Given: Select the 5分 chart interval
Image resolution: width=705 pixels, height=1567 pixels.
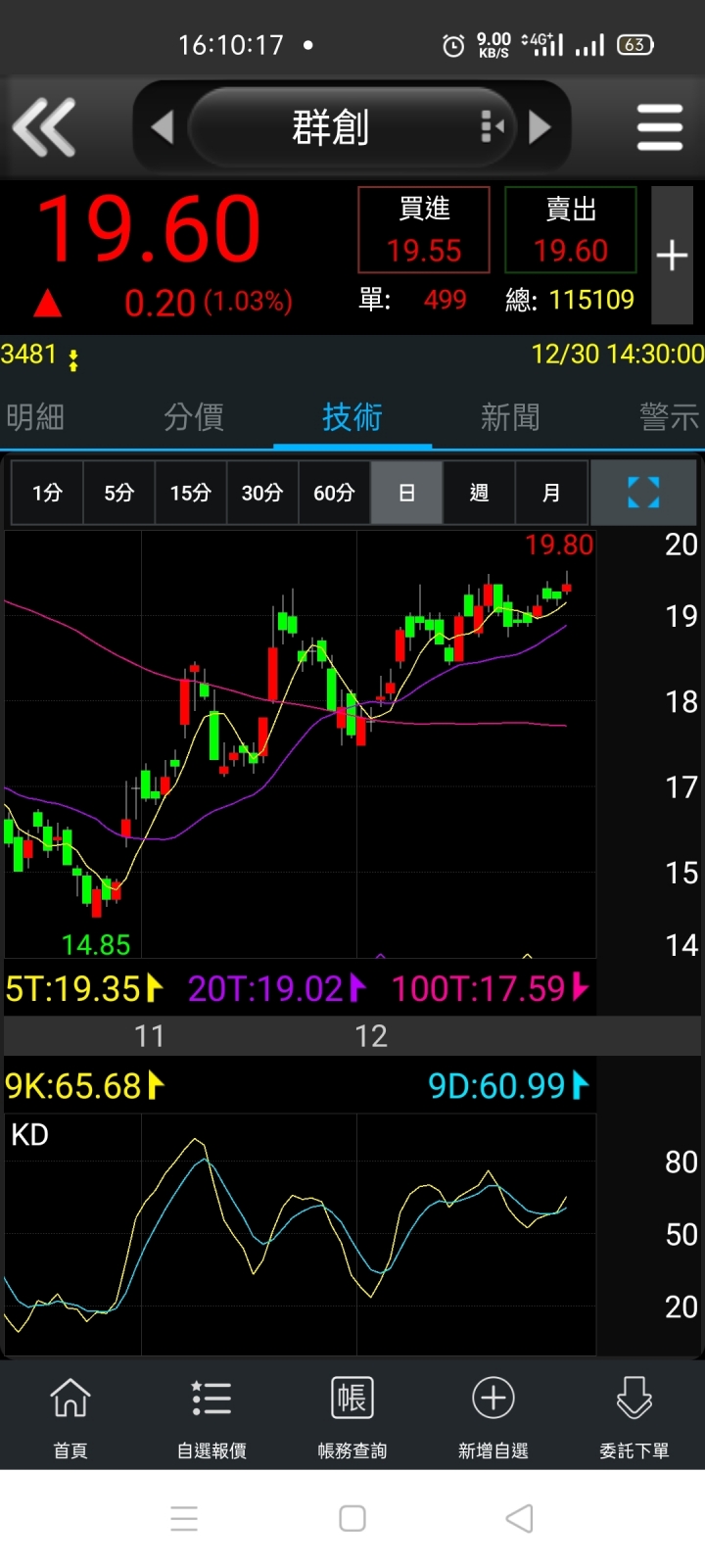Looking at the screenshot, I should (118, 493).
